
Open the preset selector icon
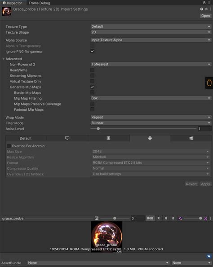coord(206,9)
